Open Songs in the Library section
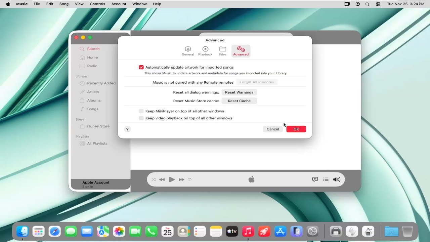 pos(89,109)
